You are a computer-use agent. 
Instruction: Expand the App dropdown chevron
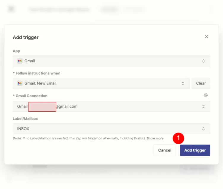(203, 61)
